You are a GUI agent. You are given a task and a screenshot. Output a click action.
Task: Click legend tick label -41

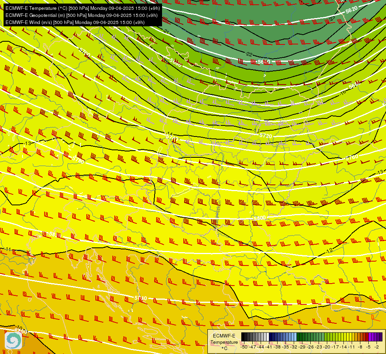pyautogui.click(x=269, y=347)
